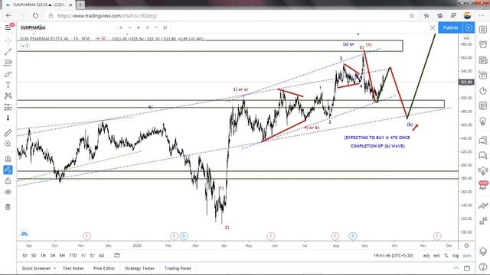The image size is (490, 275).
Task: Toggle adj dividend adjustment
Action: click(x=426, y=255)
